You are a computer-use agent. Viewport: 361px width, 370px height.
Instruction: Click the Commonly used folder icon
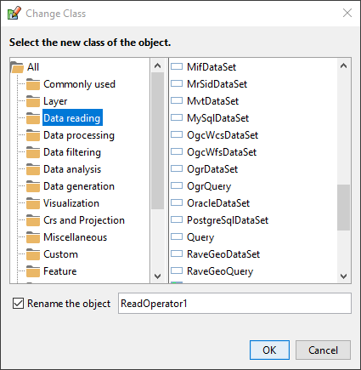[x=33, y=84]
